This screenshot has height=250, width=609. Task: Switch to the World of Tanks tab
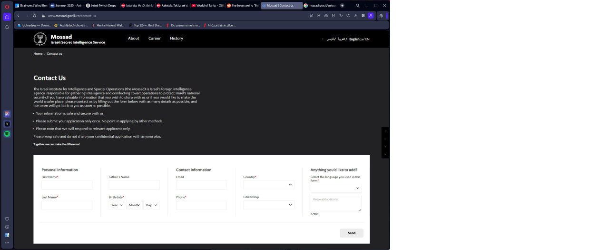[x=207, y=6]
